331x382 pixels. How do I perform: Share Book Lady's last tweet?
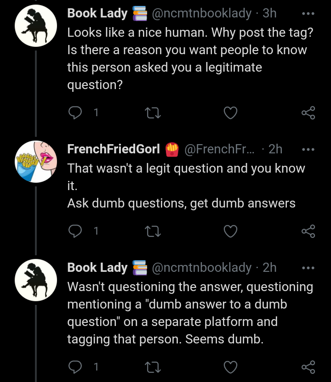(308, 367)
